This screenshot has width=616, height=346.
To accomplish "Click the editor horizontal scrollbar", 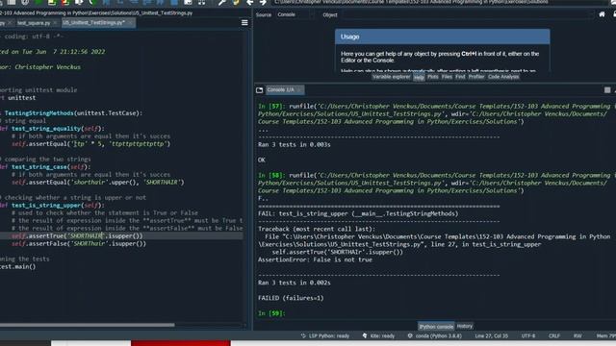I will (88, 325).
